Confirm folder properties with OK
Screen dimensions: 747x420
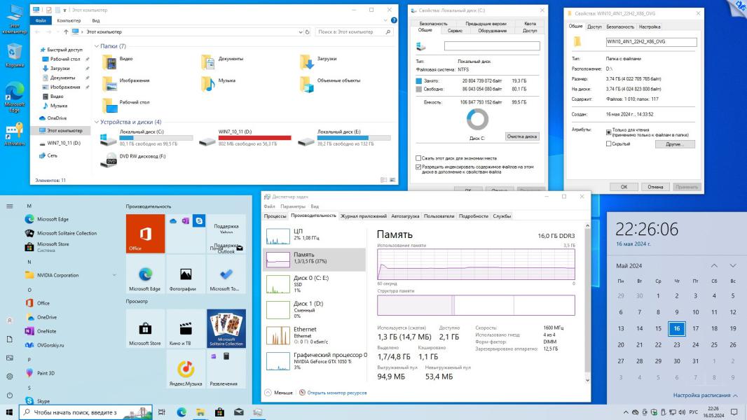[624, 187]
